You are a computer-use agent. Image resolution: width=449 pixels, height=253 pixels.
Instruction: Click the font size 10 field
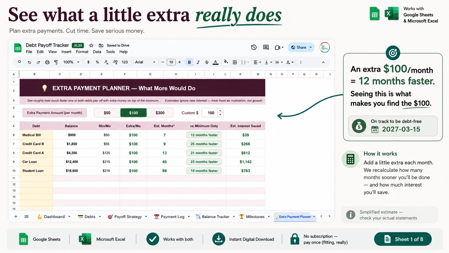coord(171,62)
